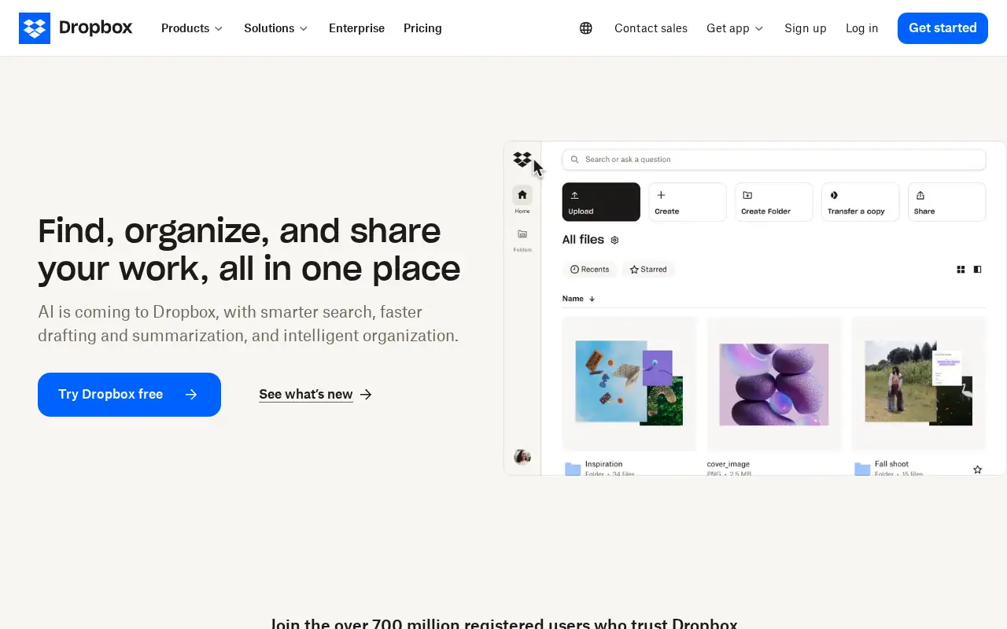1007x629 pixels.
Task: Click the Dropbox glyph in app preview
Action: [522, 160]
